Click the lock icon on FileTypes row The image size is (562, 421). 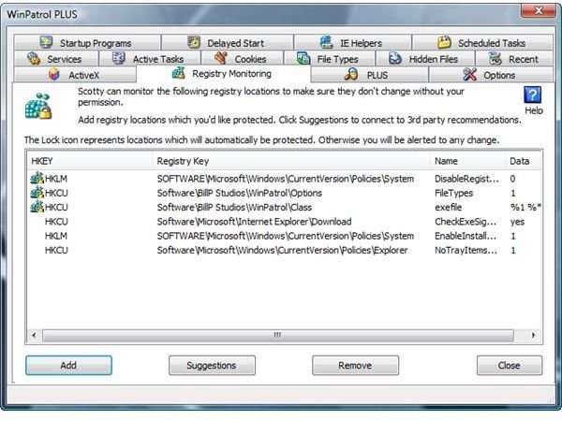(37, 192)
